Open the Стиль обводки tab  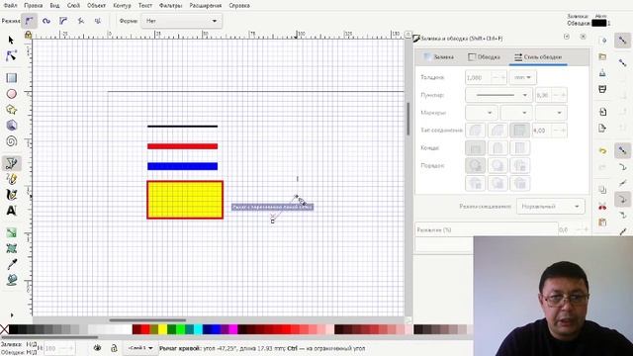pyautogui.click(x=538, y=57)
